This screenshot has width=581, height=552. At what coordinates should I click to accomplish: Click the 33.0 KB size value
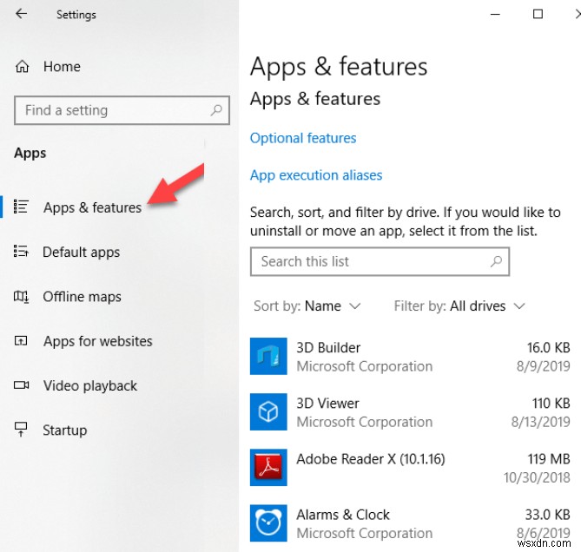(548, 515)
